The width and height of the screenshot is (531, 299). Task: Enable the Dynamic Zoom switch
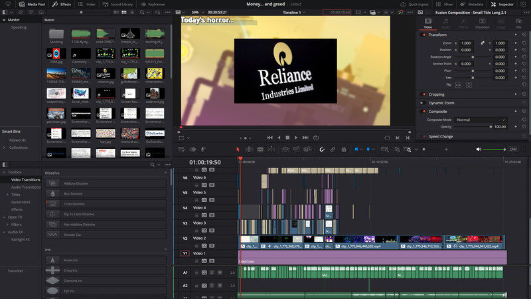(423, 103)
